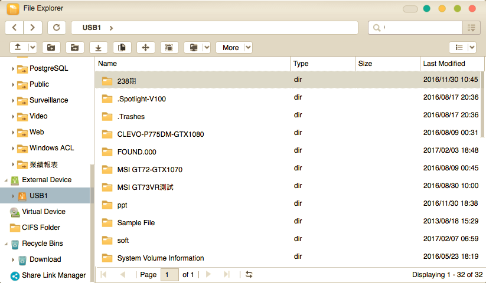Image resolution: width=486 pixels, height=283 pixels.
Task: Click the Recycle Bins trash icon
Action: click(15, 244)
